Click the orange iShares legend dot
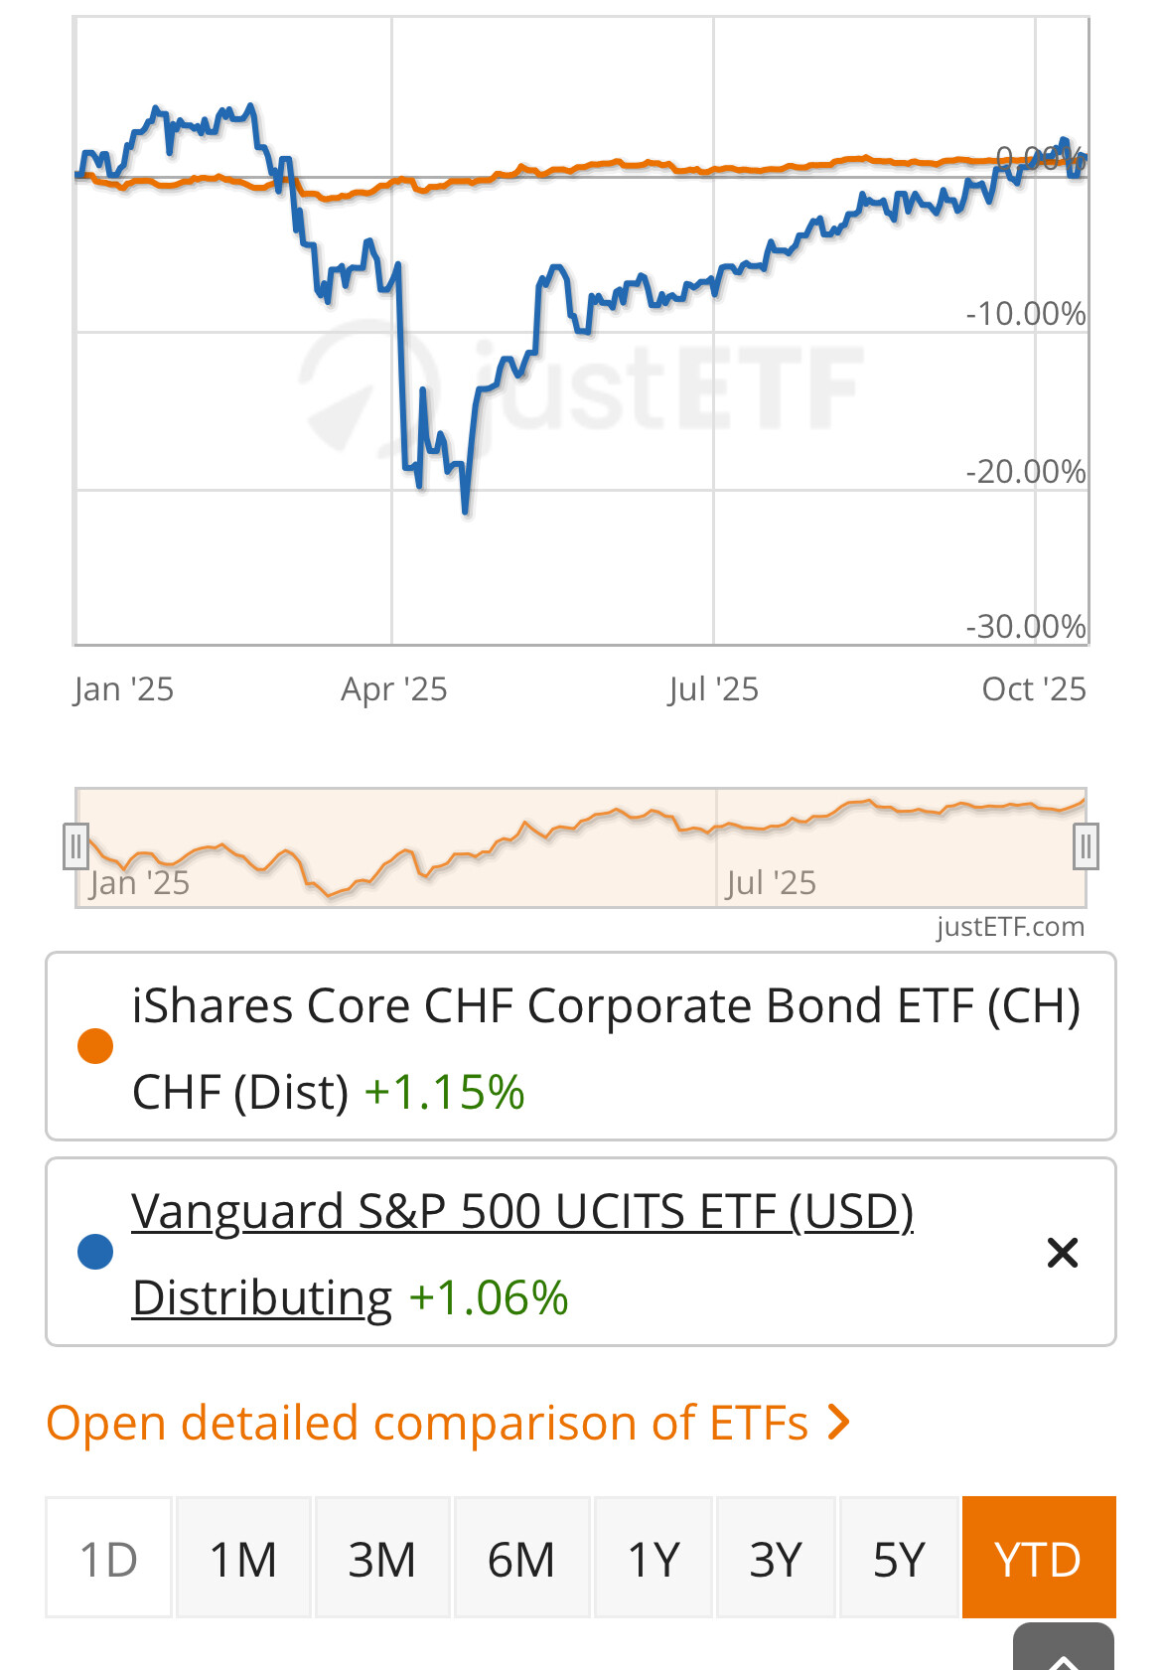Viewport: 1162px width, 1670px height. [95, 1046]
